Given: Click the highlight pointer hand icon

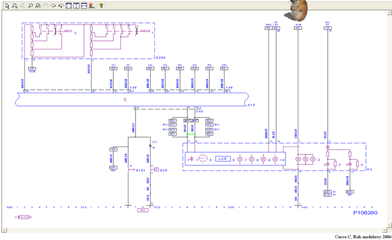Looking at the screenshot, I should (x=91, y=6).
